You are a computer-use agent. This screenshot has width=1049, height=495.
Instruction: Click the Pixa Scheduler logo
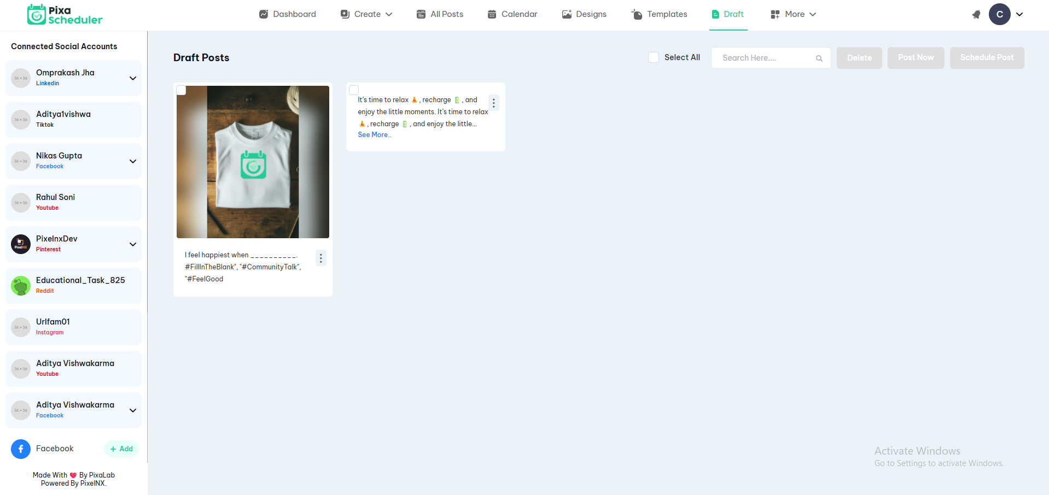(x=64, y=14)
